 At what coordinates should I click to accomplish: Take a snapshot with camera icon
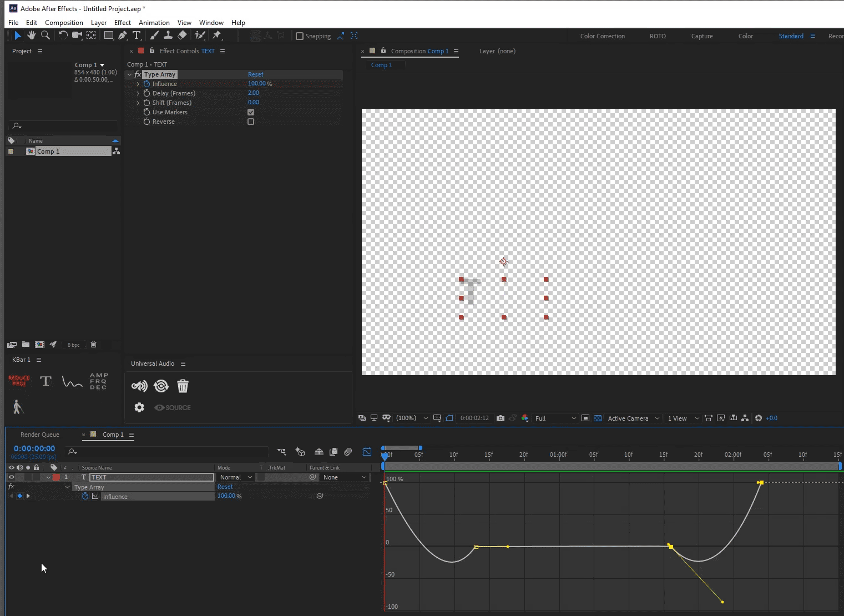(501, 418)
